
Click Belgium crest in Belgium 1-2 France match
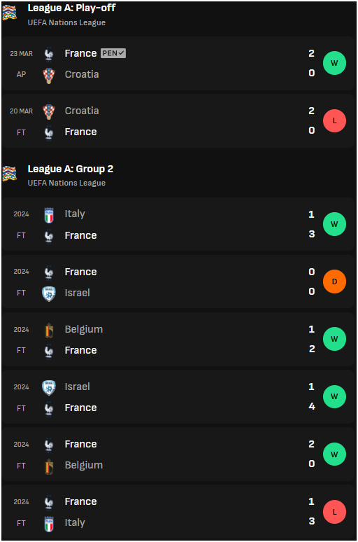click(49, 330)
